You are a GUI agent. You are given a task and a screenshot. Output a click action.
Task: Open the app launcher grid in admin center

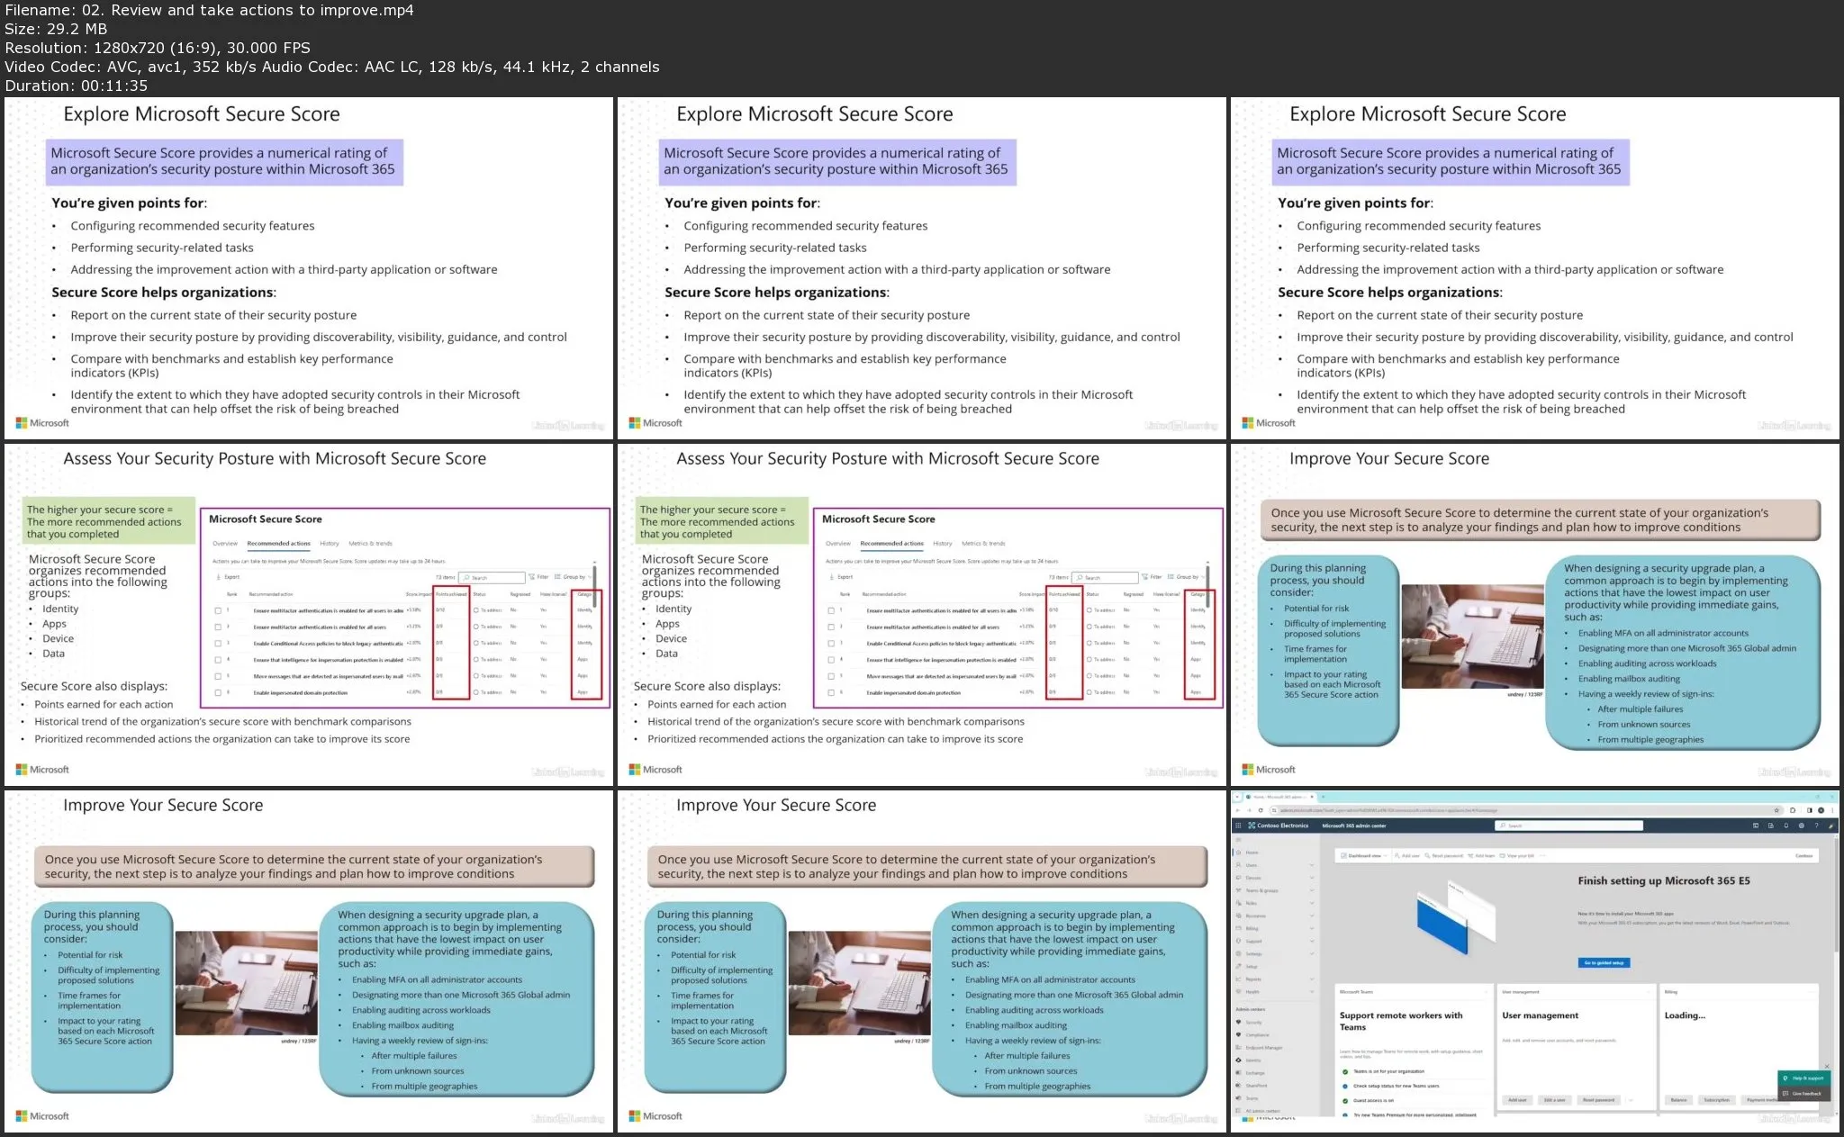pyautogui.click(x=1238, y=826)
